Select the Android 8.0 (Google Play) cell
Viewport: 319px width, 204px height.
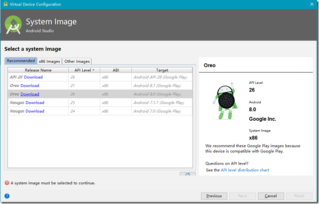point(162,94)
